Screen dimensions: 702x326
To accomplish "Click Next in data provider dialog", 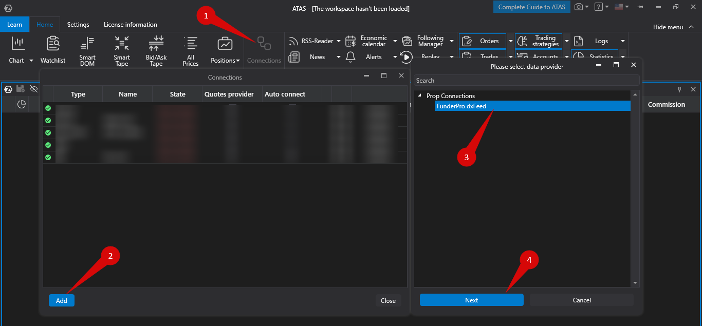I will (x=472, y=300).
